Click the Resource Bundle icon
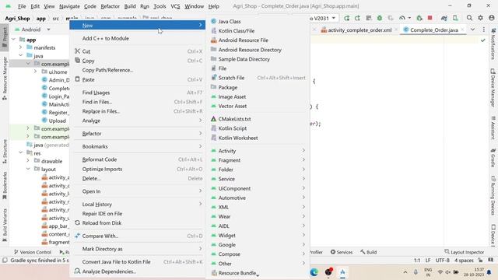This screenshot has height=280, width=498. pyautogui.click(x=214, y=273)
